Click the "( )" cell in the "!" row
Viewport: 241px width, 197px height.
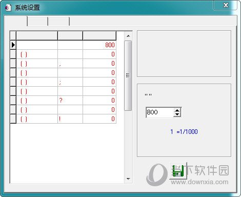(37, 119)
